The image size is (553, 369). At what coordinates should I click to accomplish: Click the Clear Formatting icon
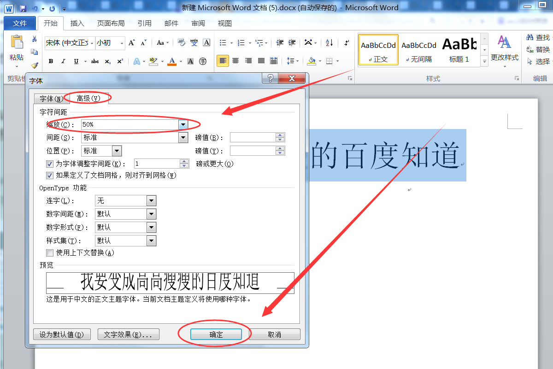click(x=182, y=42)
